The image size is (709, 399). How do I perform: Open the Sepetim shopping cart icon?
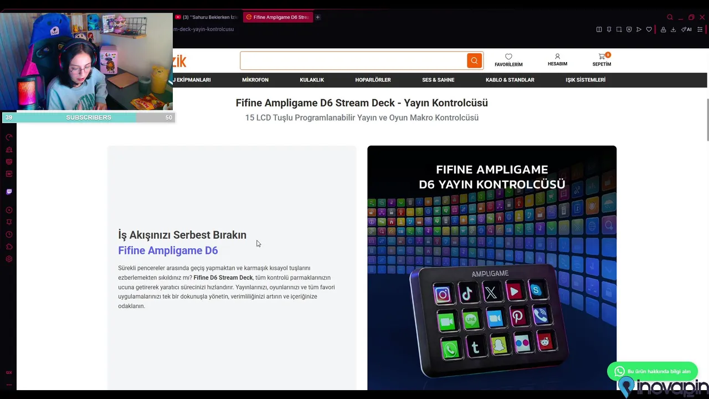[602, 57]
